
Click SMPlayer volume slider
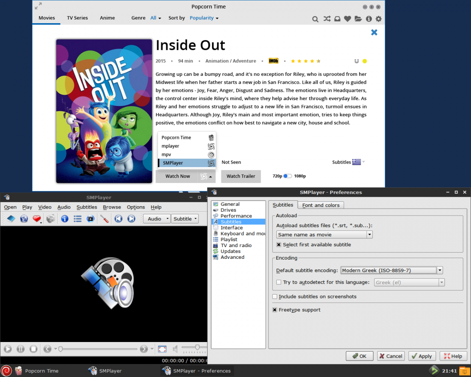tap(194, 347)
